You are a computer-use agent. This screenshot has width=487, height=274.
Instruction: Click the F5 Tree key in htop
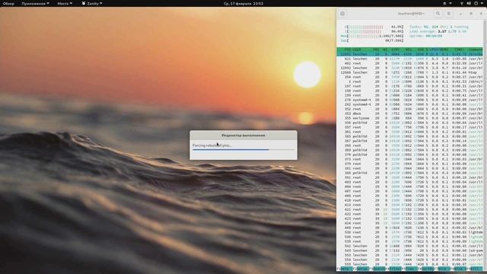coord(410,269)
